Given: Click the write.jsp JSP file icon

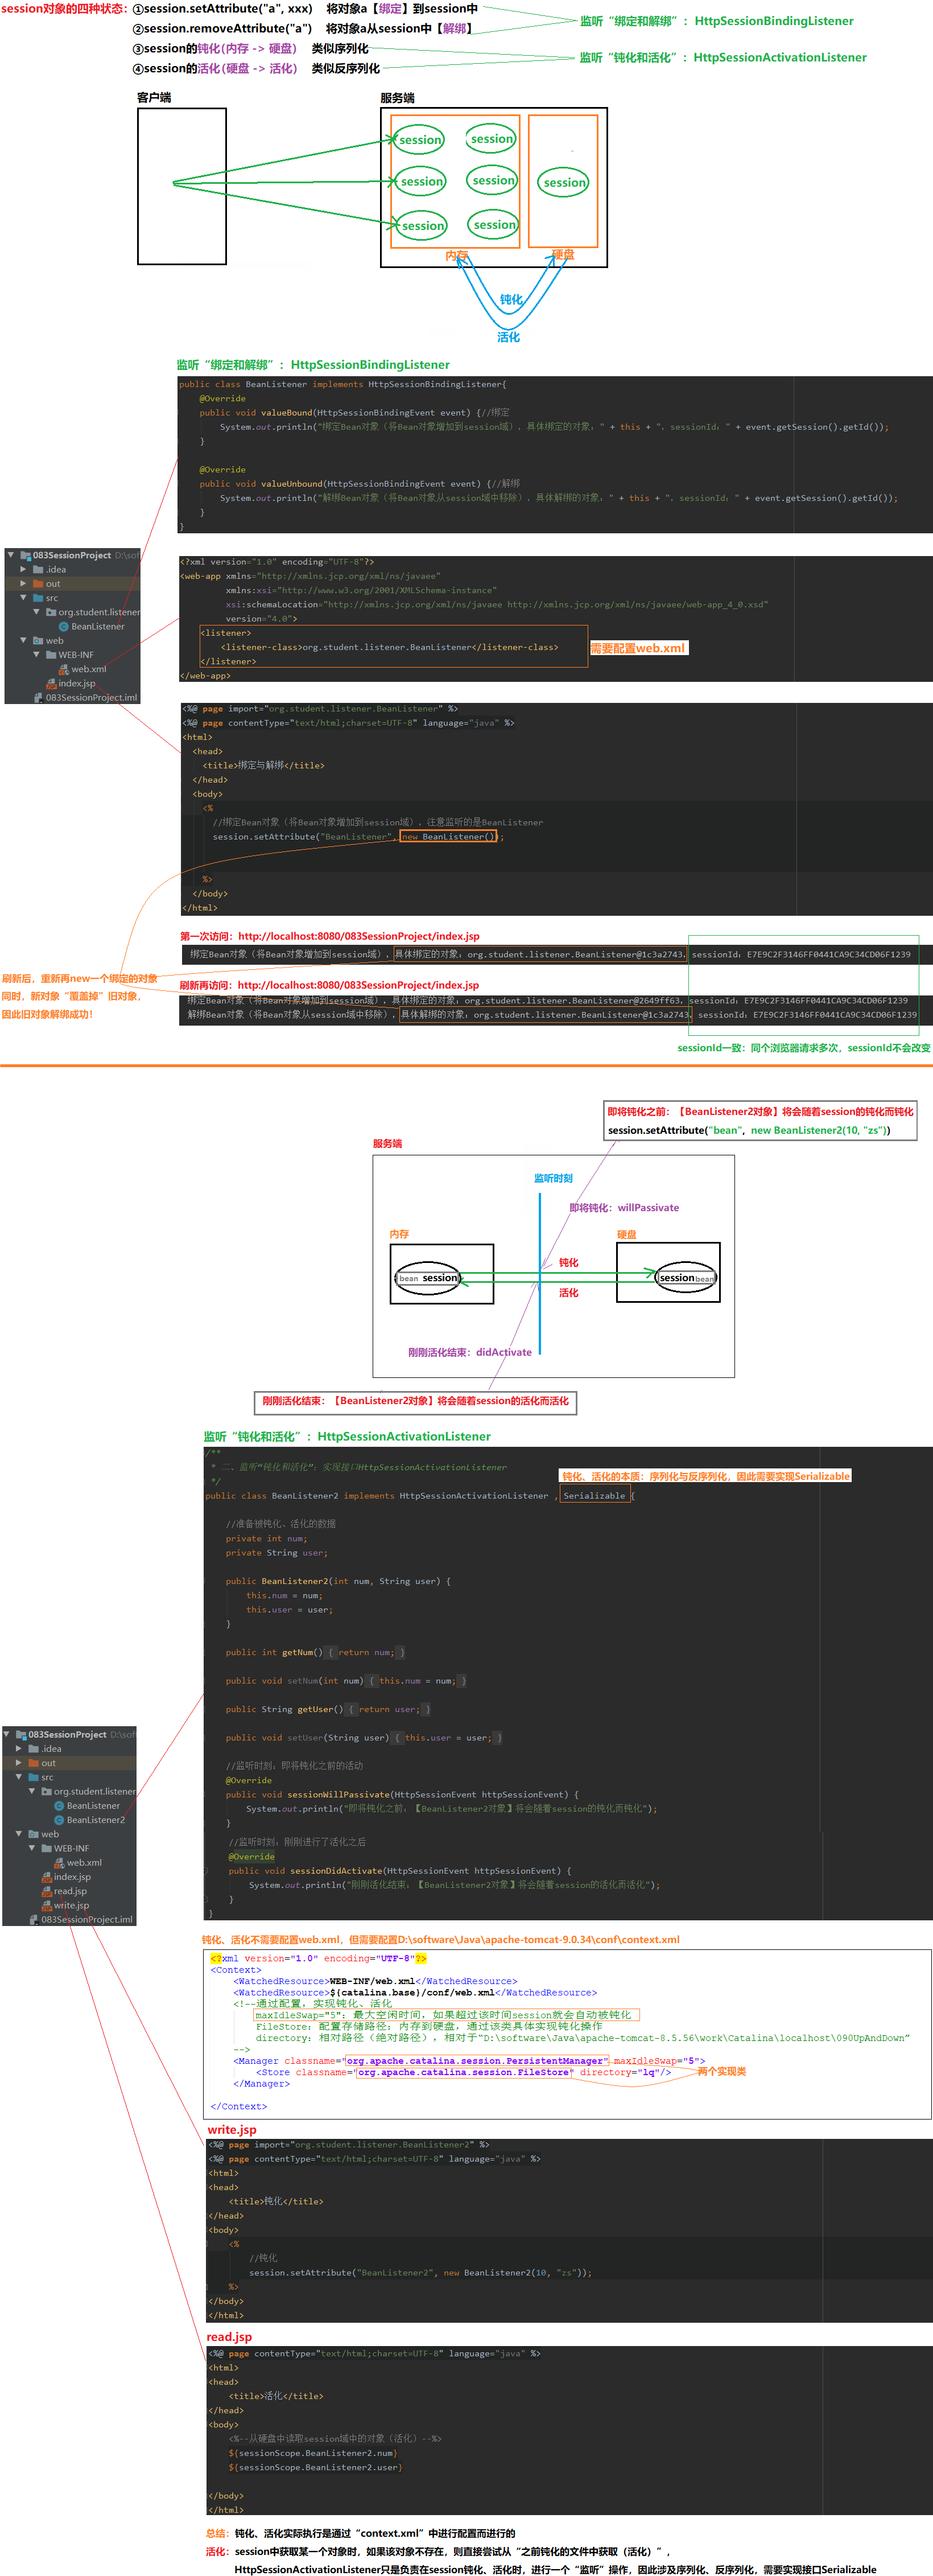Looking at the screenshot, I should 46,1905.
